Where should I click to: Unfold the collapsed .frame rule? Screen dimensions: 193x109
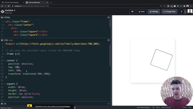pos(4,54)
